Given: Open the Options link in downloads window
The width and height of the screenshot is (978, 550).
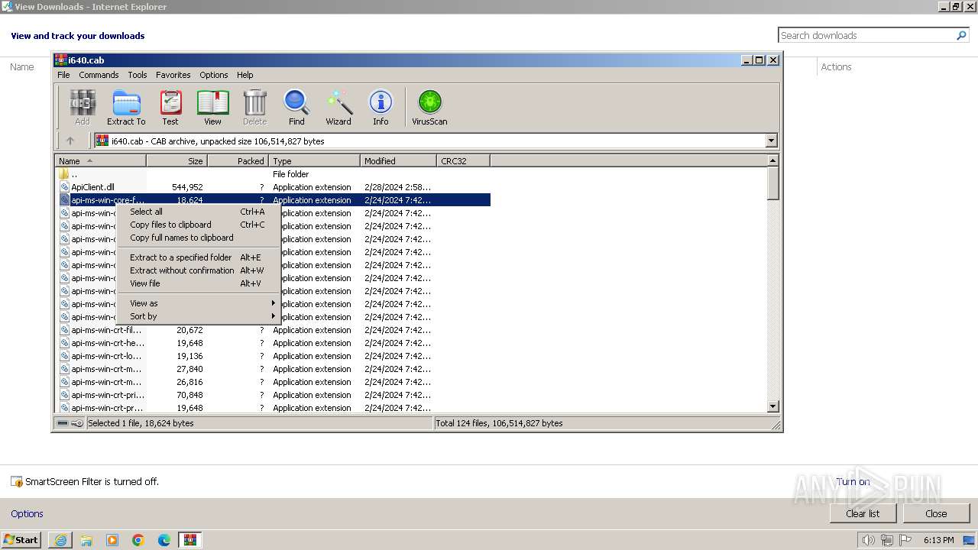Looking at the screenshot, I should click(x=27, y=513).
